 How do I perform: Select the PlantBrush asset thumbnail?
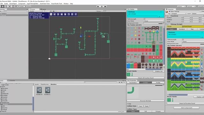(39, 90)
